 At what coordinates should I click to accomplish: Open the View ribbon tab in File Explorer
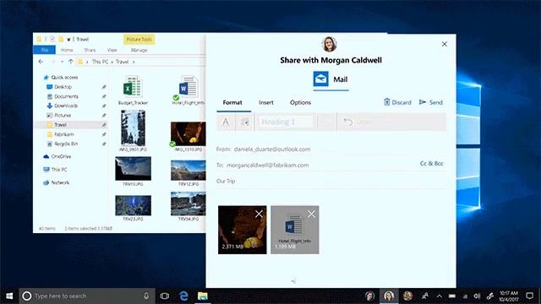point(112,50)
